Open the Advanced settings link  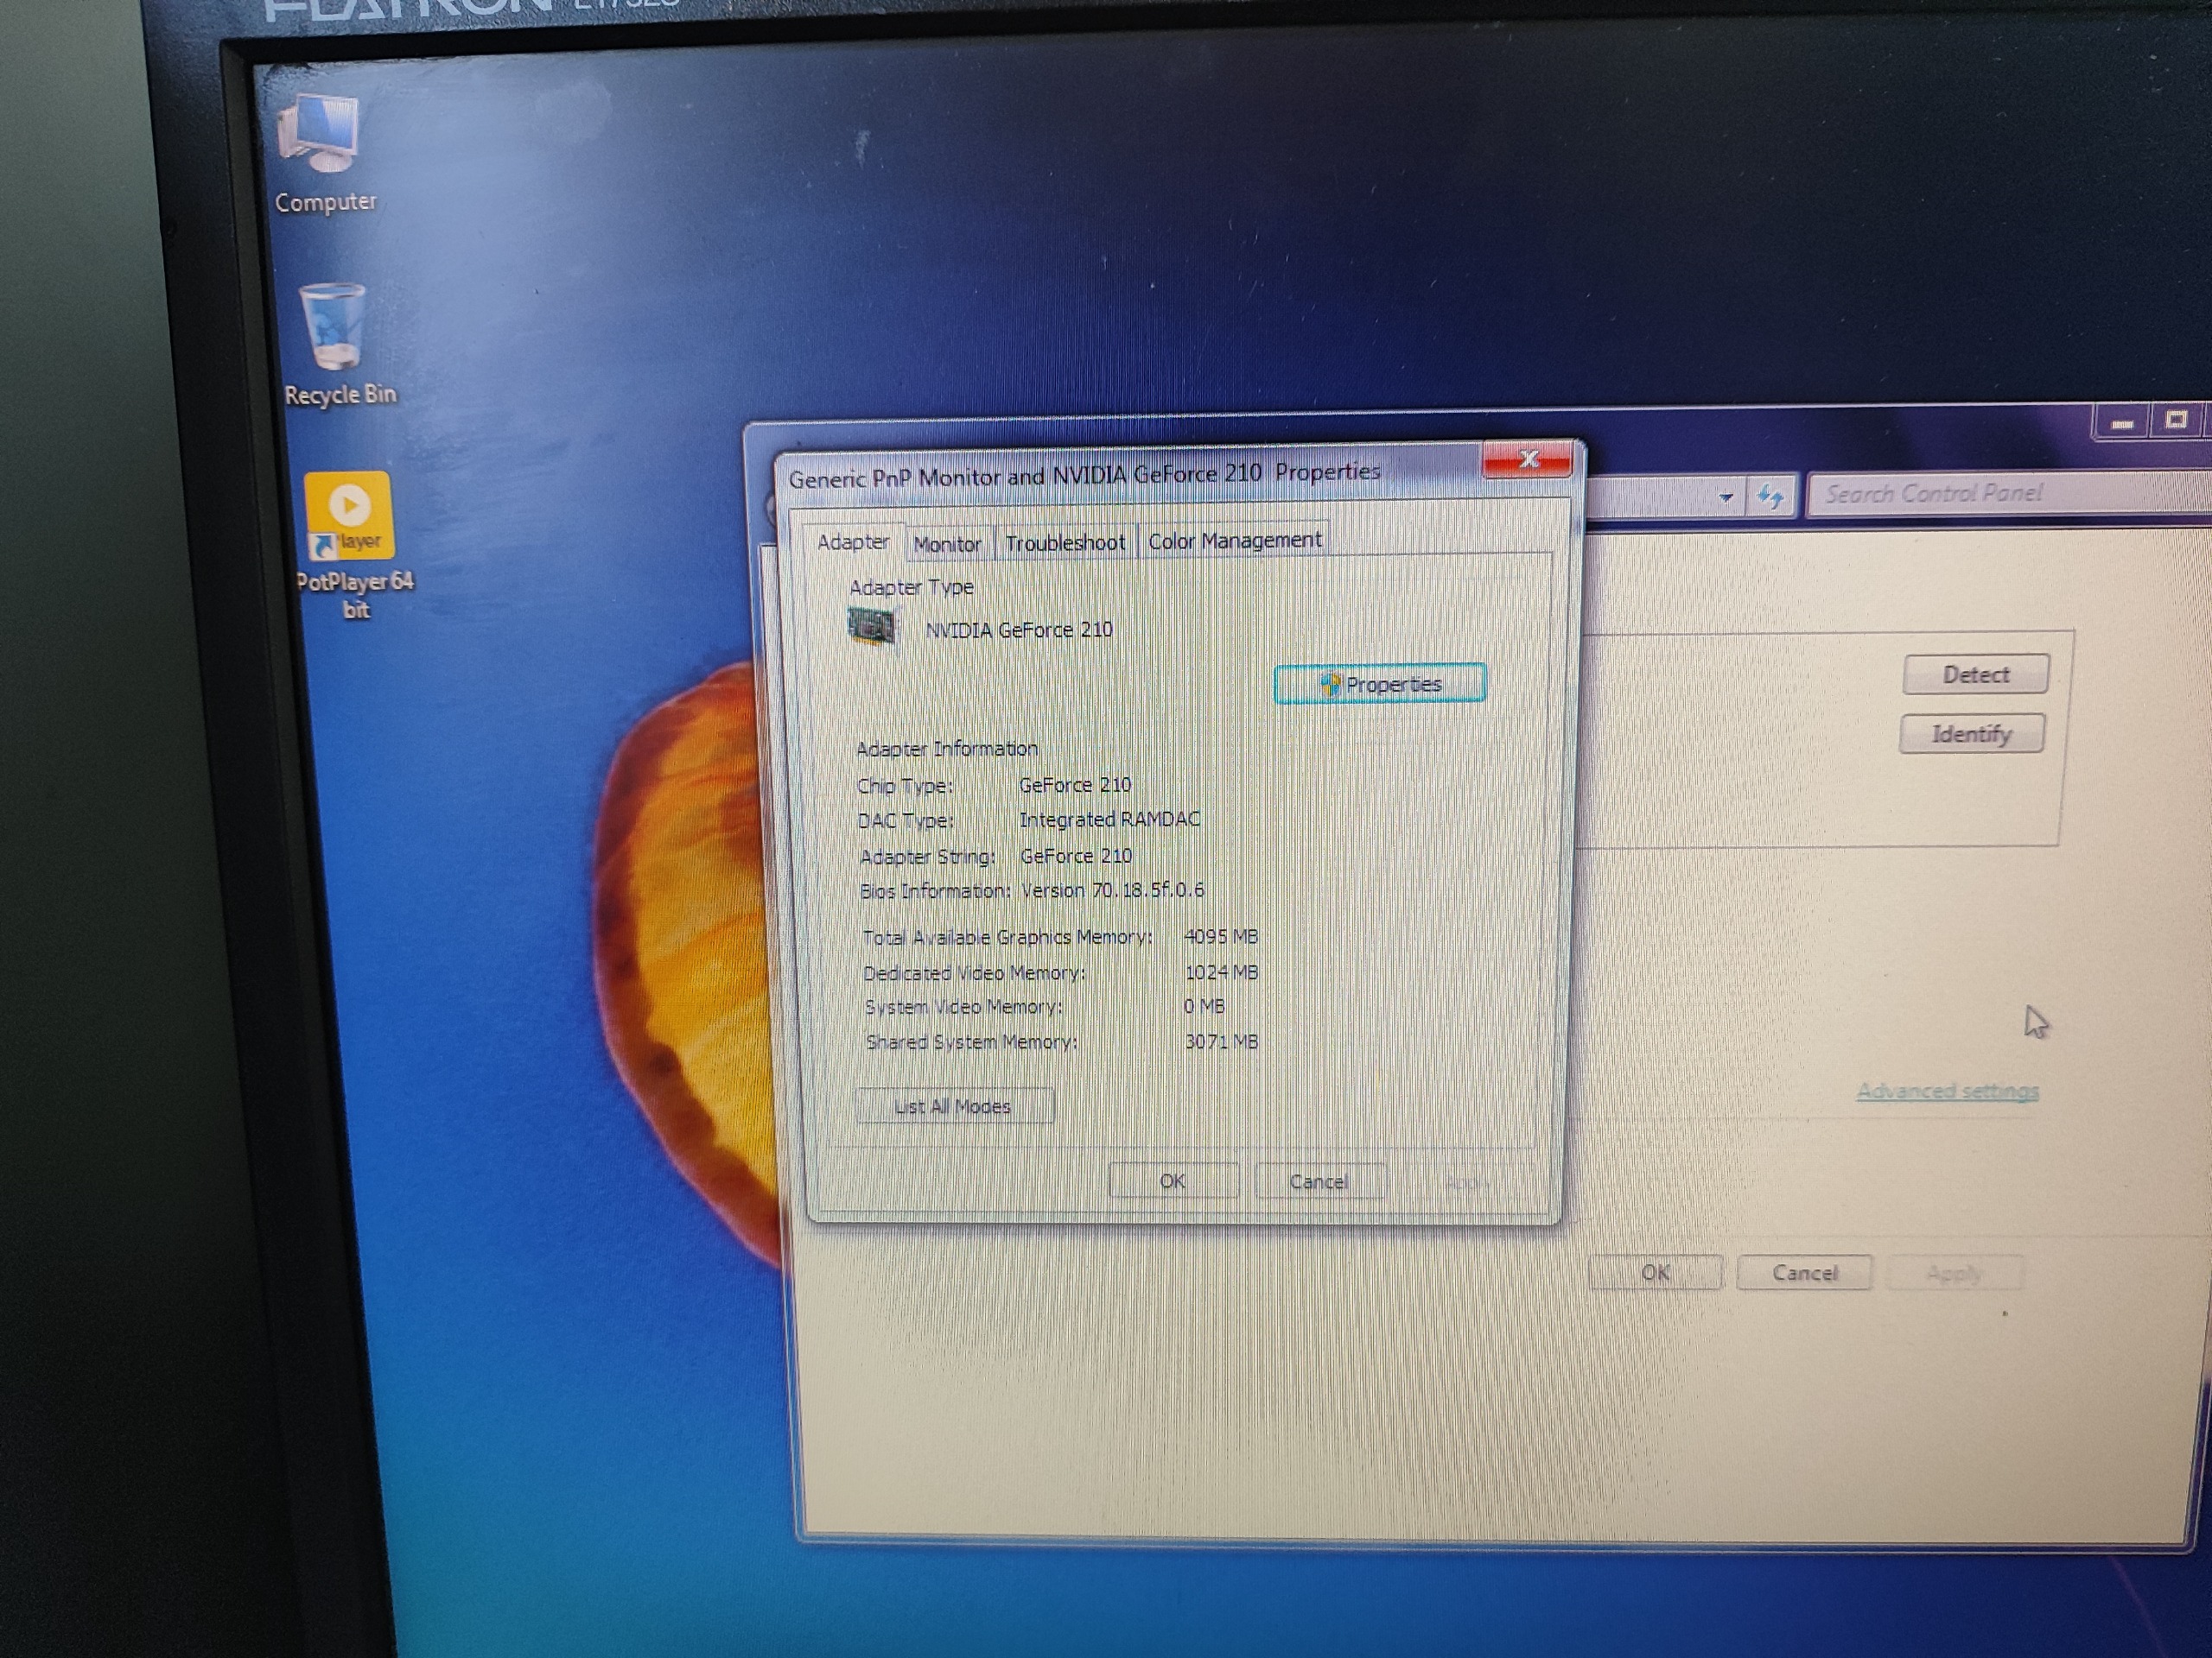point(1946,1092)
